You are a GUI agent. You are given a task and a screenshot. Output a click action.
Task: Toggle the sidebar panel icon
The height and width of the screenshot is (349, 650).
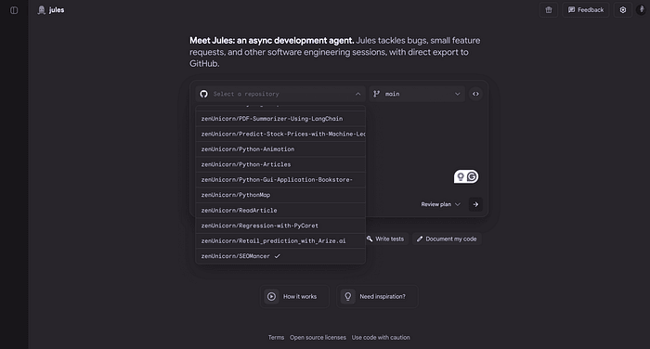[x=14, y=10]
